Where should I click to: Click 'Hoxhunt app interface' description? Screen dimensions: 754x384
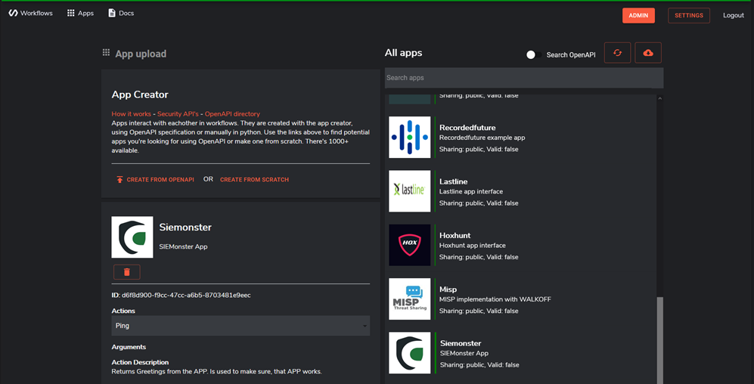click(472, 246)
